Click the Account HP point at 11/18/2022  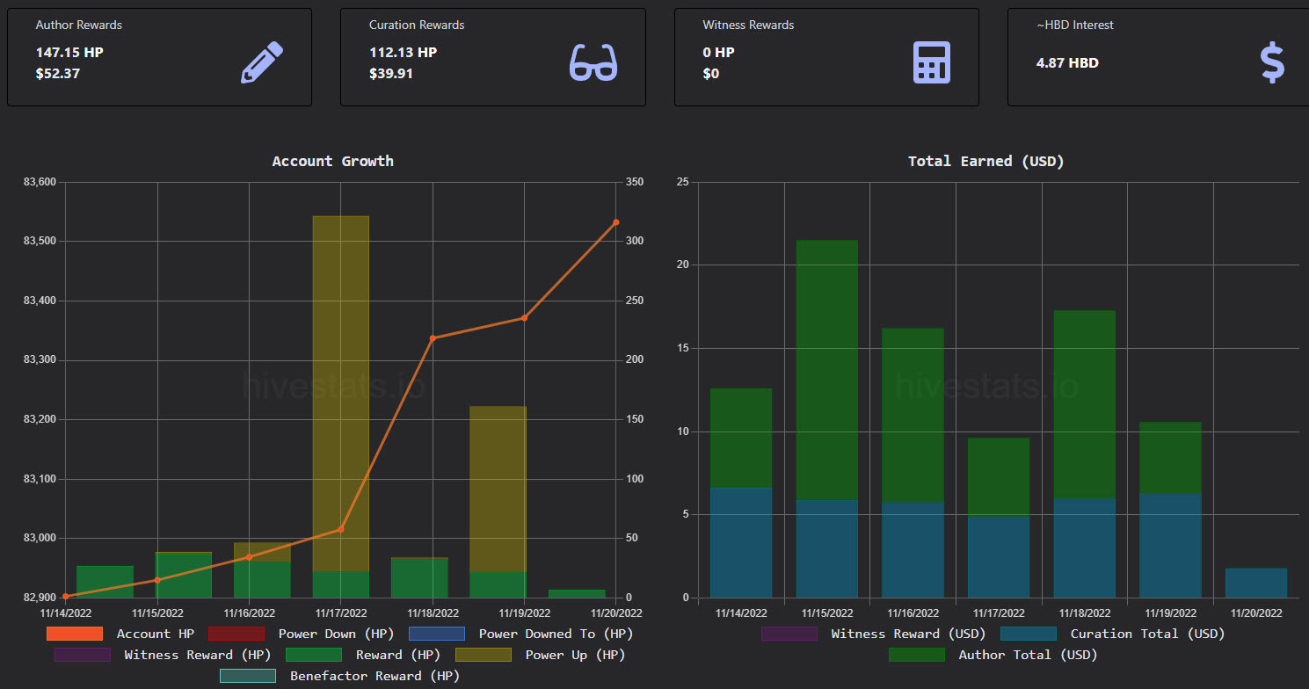pos(433,338)
